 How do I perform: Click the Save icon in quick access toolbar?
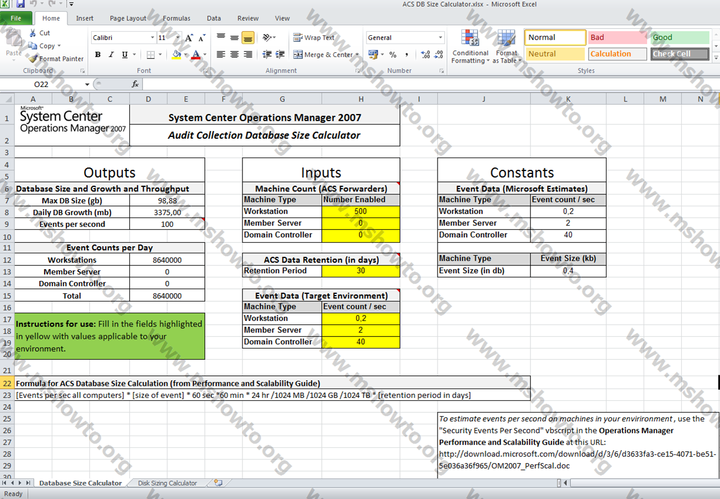[x=21, y=4]
